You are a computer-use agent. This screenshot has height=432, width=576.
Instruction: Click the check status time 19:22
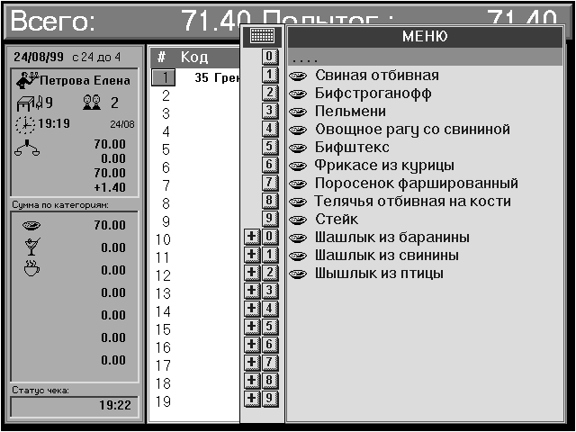tap(115, 406)
